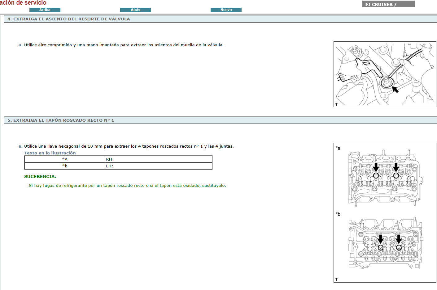Click the LH: table cell
Screen dimensions: 437x290
click(158, 166)
